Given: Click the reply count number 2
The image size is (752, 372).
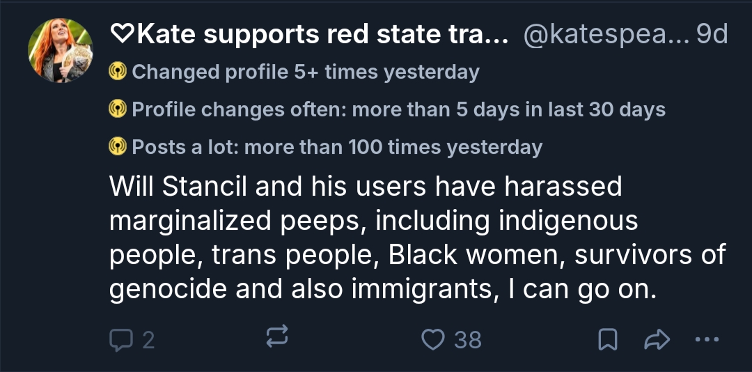Looking at the screenshot, I should click(148, 340).
